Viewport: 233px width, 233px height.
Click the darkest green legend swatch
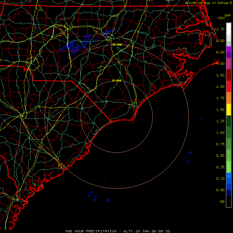coord(229,121)
